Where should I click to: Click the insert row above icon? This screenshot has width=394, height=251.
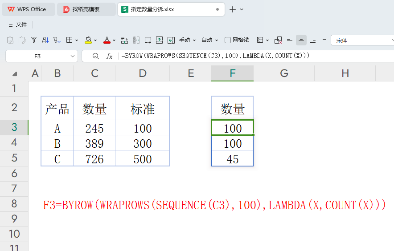click(x=159, y=40)
